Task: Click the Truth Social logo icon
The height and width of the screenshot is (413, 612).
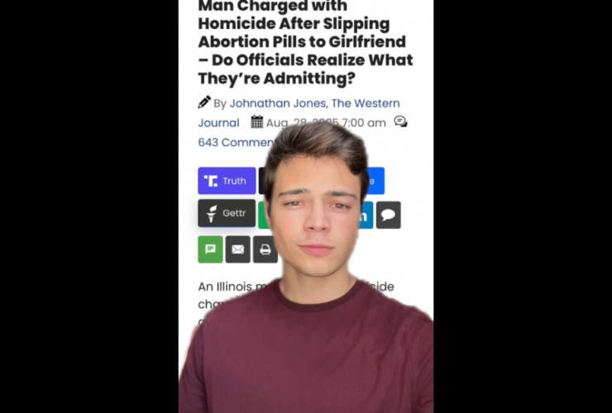Action: [211, 181]
